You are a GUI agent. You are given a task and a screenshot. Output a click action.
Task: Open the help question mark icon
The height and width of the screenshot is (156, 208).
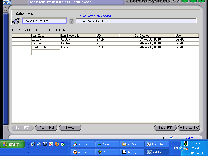pyautogui.click(x=71, y=21)
